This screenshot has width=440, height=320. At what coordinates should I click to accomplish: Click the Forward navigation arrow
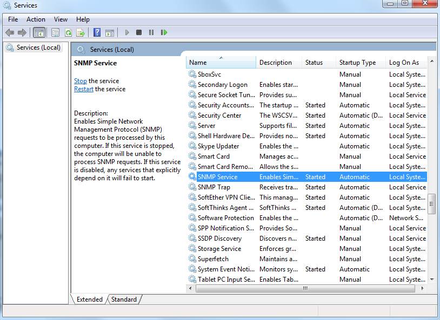pos(22,32)
